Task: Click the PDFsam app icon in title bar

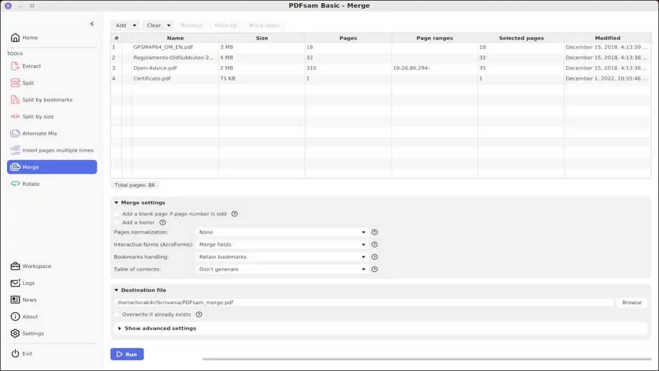Action: pyautogui.click(x=8, y=5)
